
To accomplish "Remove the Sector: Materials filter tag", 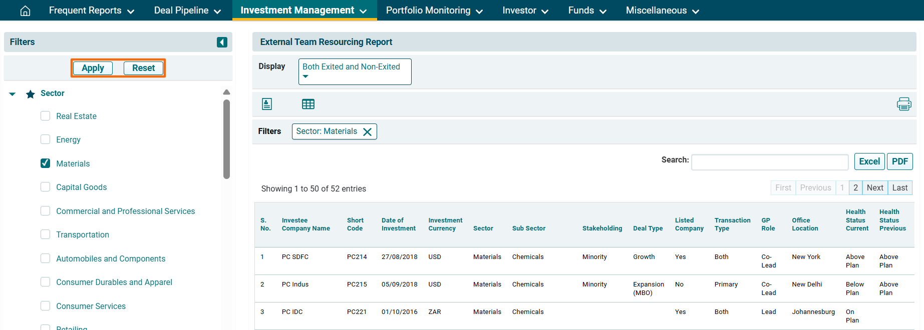I will (x=367, y=131).
